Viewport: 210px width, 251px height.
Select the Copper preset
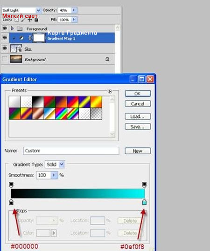(38, 114)
